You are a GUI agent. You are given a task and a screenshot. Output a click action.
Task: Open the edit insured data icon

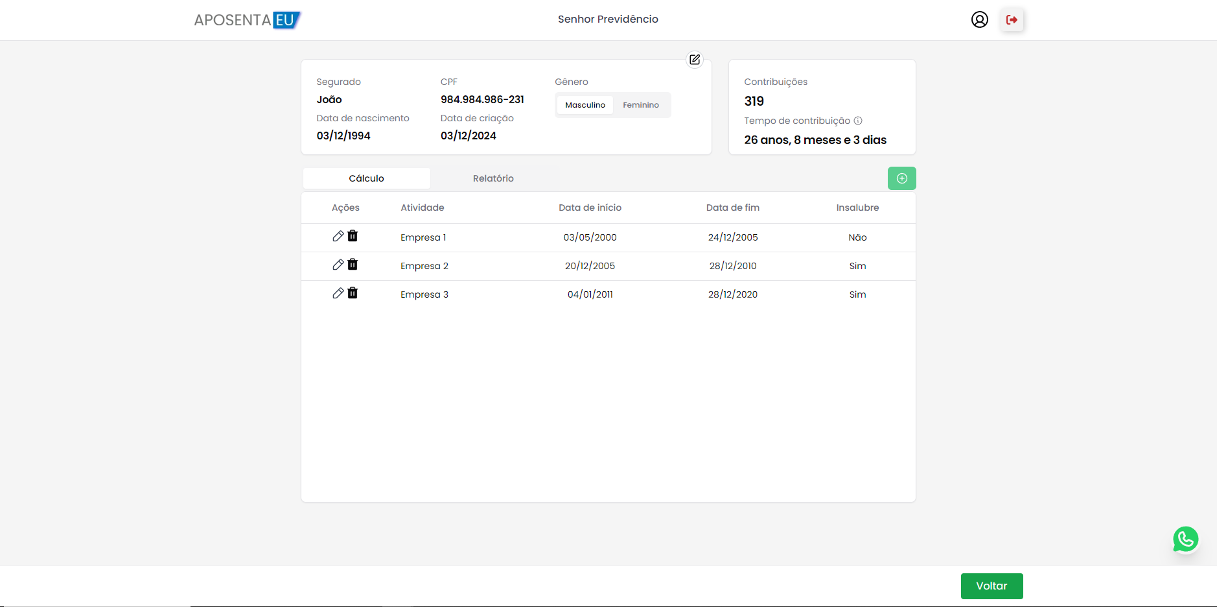tap(695, 60)
